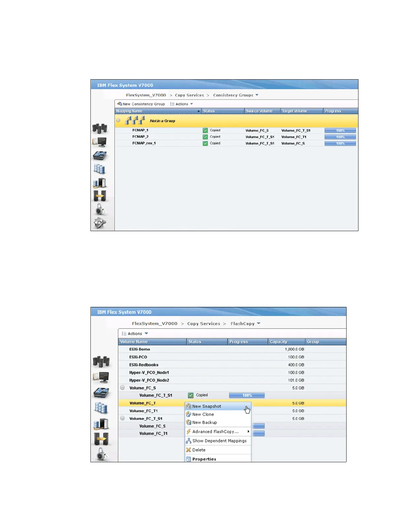404x523 pixels.
Task: Open the Consistency Groups breadcrumb dropdown
Action: 257,95
